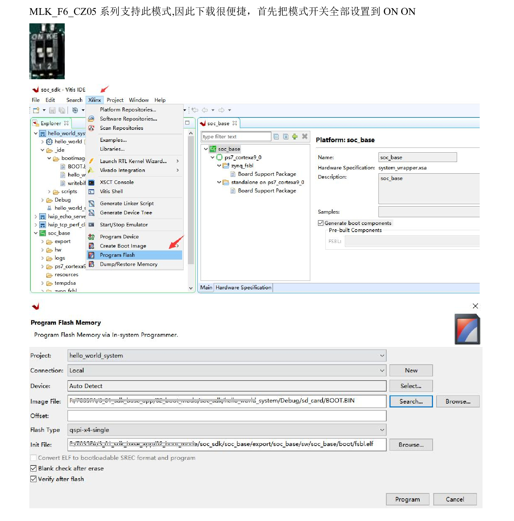Close the Program Flash Memory dialog
514x521 pixels.
pyautogui.click(x=475, y=306)
